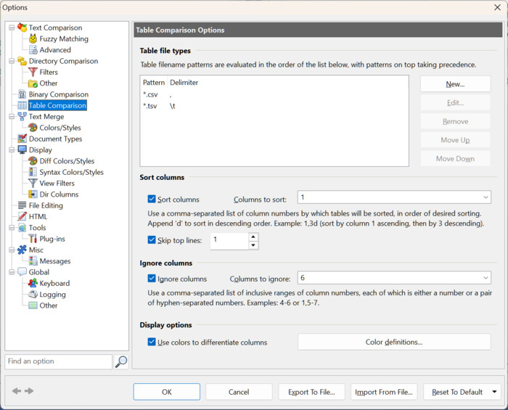Click the back arrow navigation icon
508x410 pixels.
pos(17,391)
